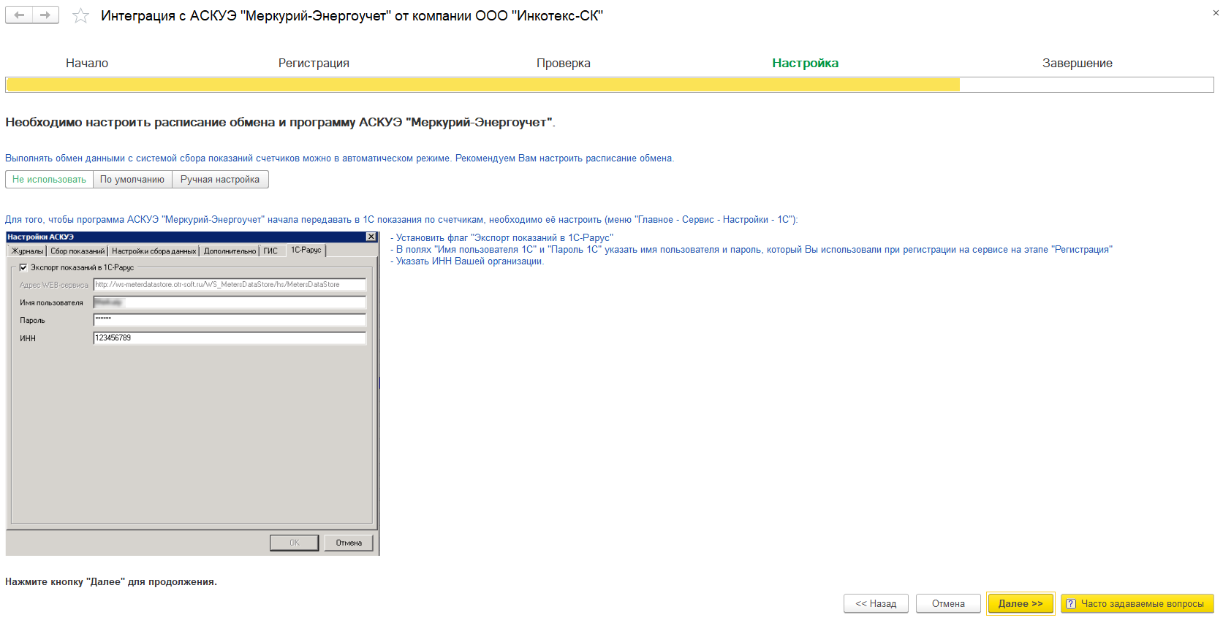Click the question mark icon in FAQ button

[x=1071, y=603]
